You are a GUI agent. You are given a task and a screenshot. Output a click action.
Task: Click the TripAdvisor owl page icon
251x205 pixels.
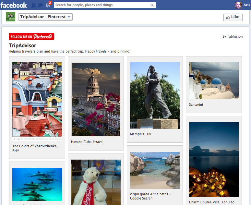(10, 17)
